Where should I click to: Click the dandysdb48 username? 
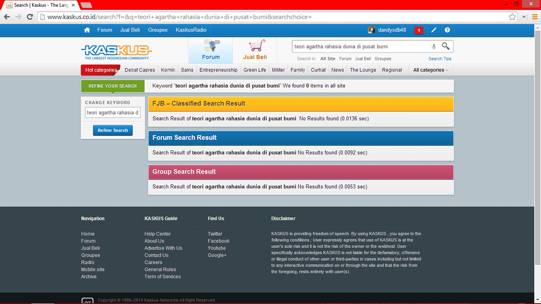392,30
